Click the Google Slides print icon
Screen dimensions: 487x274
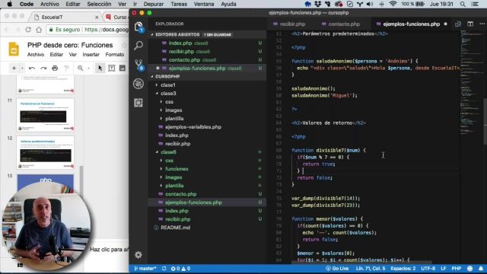[x=55, y=68]
